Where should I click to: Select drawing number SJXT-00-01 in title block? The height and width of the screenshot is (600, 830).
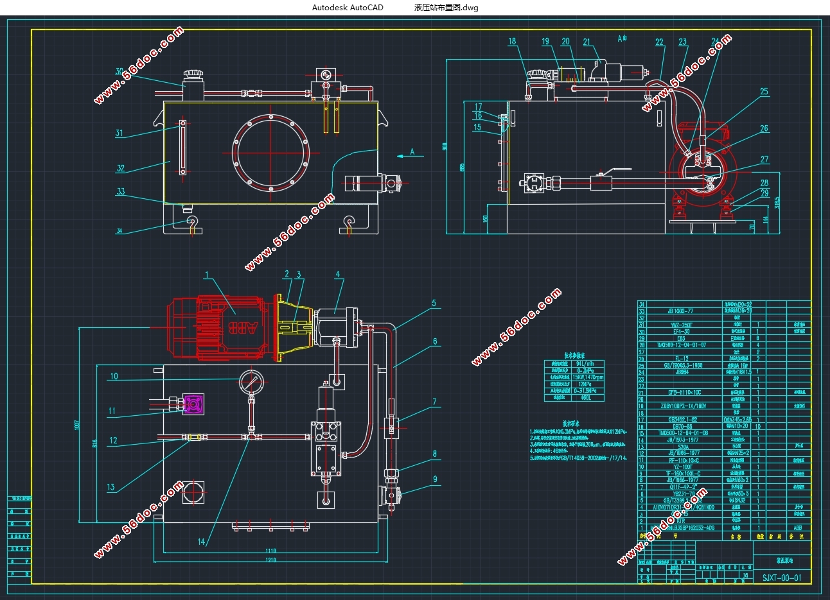click(x=782, y=578)
